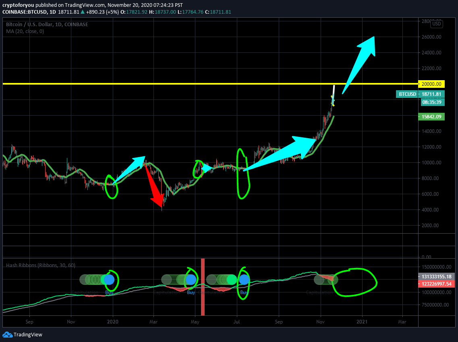
Task: Click the Jul label on the time axis
Action: [x=236, y=321]
